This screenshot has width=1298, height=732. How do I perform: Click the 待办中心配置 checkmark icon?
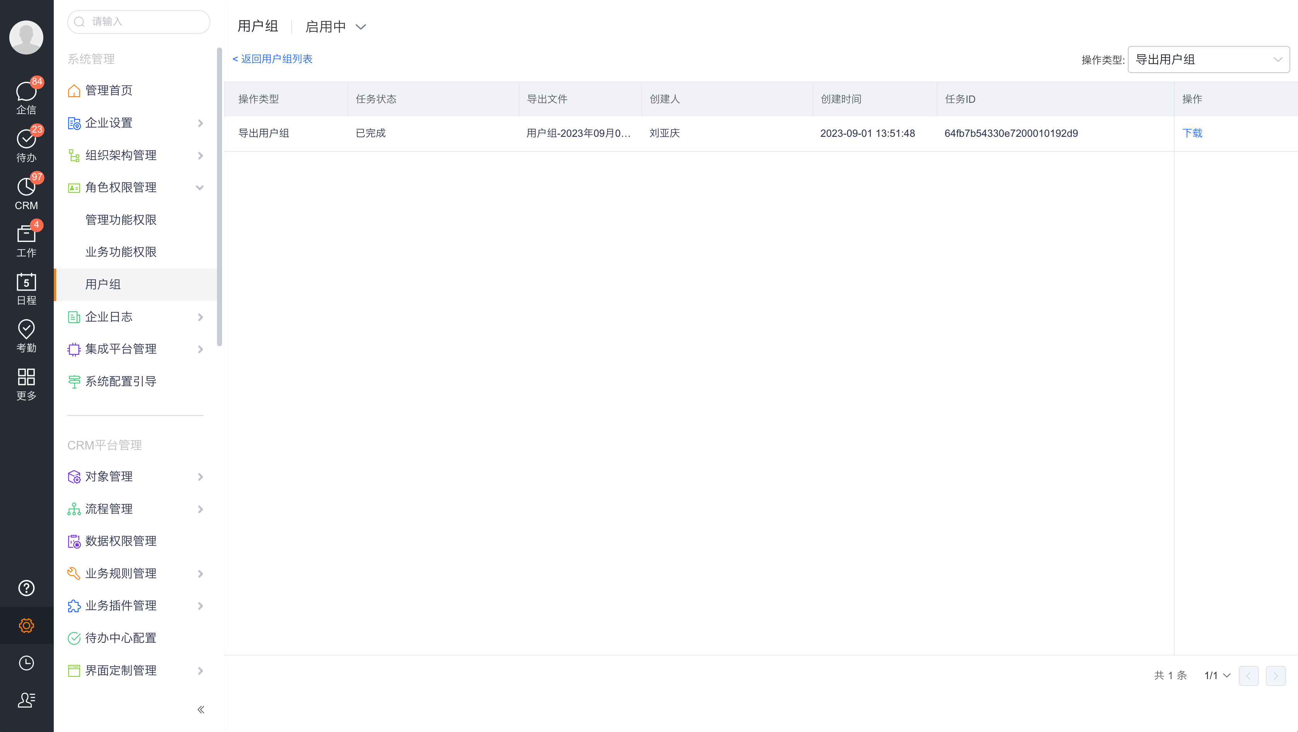pyautogui.click(x=74, y=638)
